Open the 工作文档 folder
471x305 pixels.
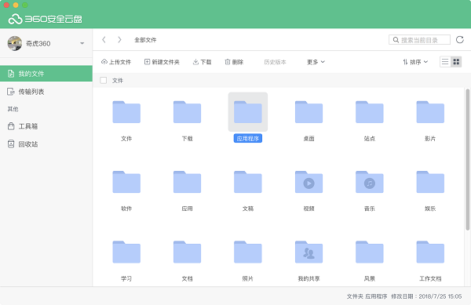point(430,252)
